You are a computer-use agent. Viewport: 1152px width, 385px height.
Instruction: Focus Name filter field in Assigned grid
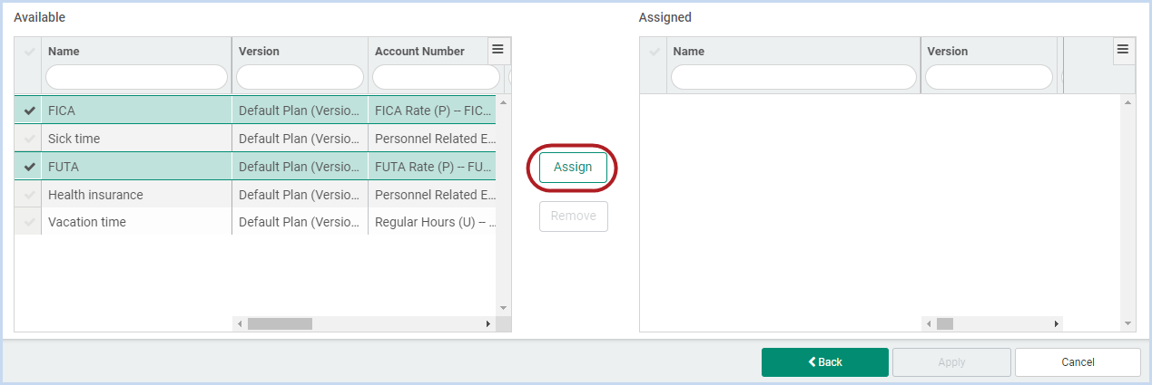[x=793, y=77]
